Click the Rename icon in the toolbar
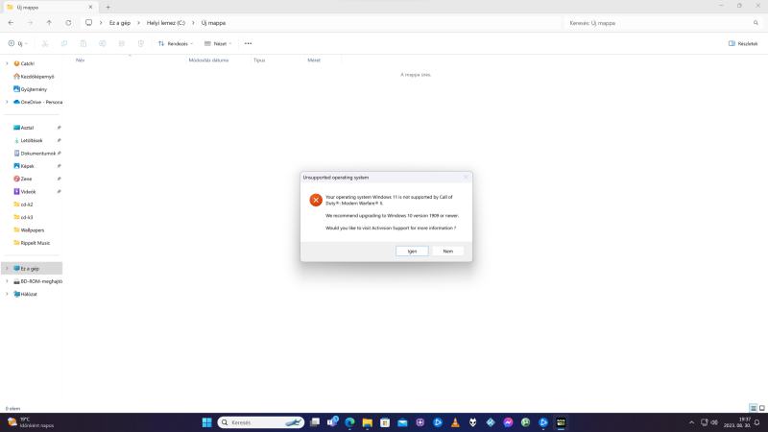This screenshot has width=768, height=432. coord(103,43)
